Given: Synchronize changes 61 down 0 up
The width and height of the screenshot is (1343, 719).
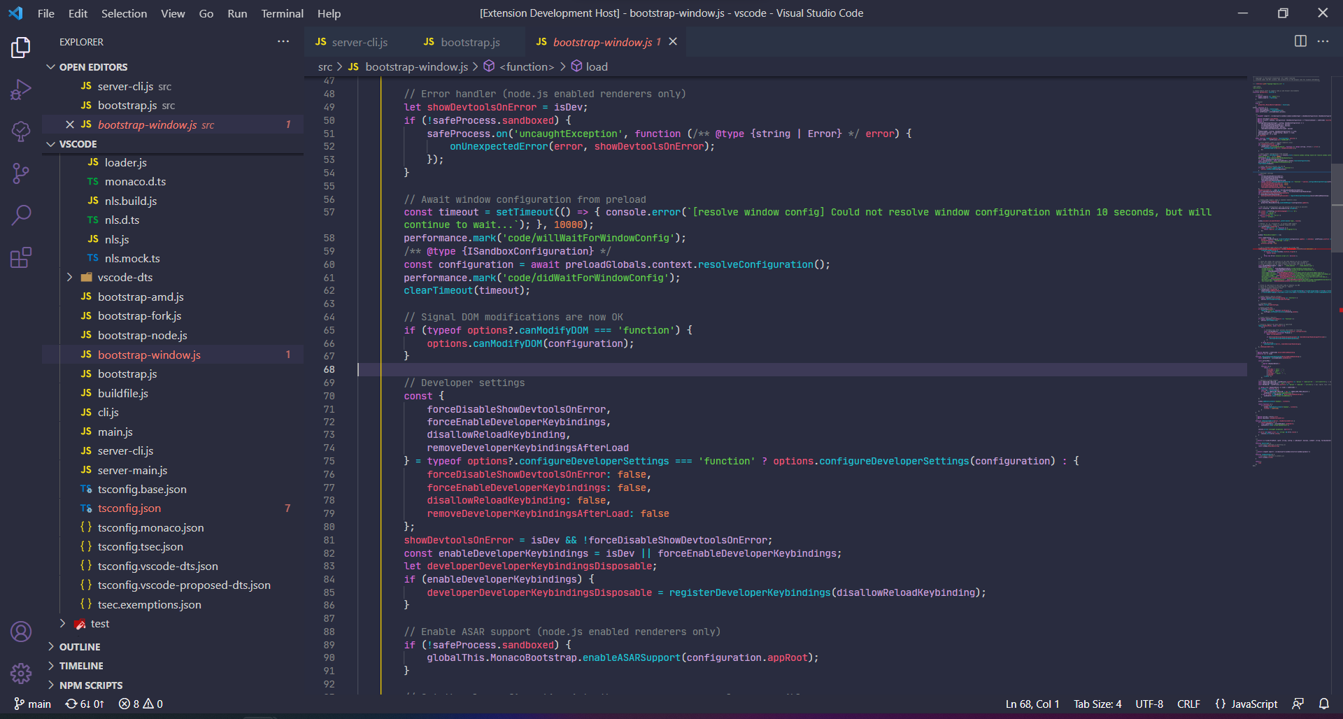Looking at the screenshot, I should 85,704.
